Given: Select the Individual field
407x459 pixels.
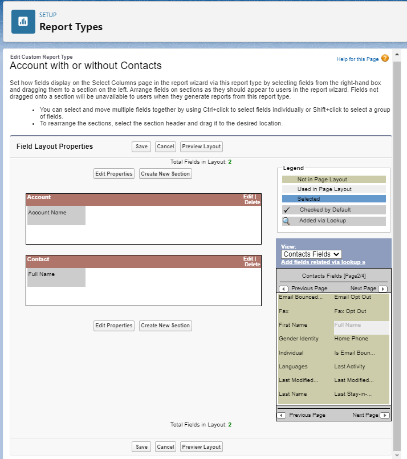Looking at the screenshot, I should point(306,356).
